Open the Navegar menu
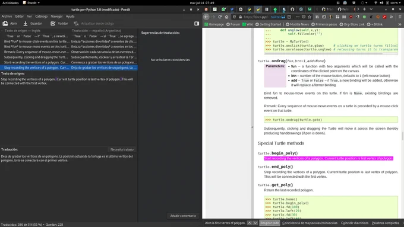 point(56,16)
